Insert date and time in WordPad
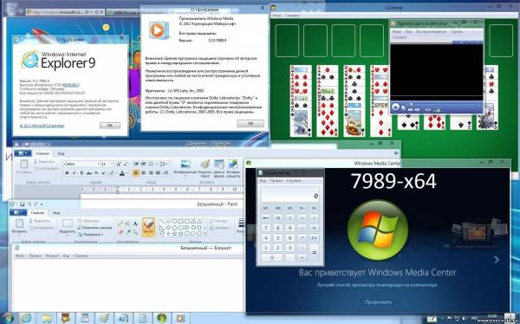The height and width of the screenshot is (324, 520). (x=219, y=168)
